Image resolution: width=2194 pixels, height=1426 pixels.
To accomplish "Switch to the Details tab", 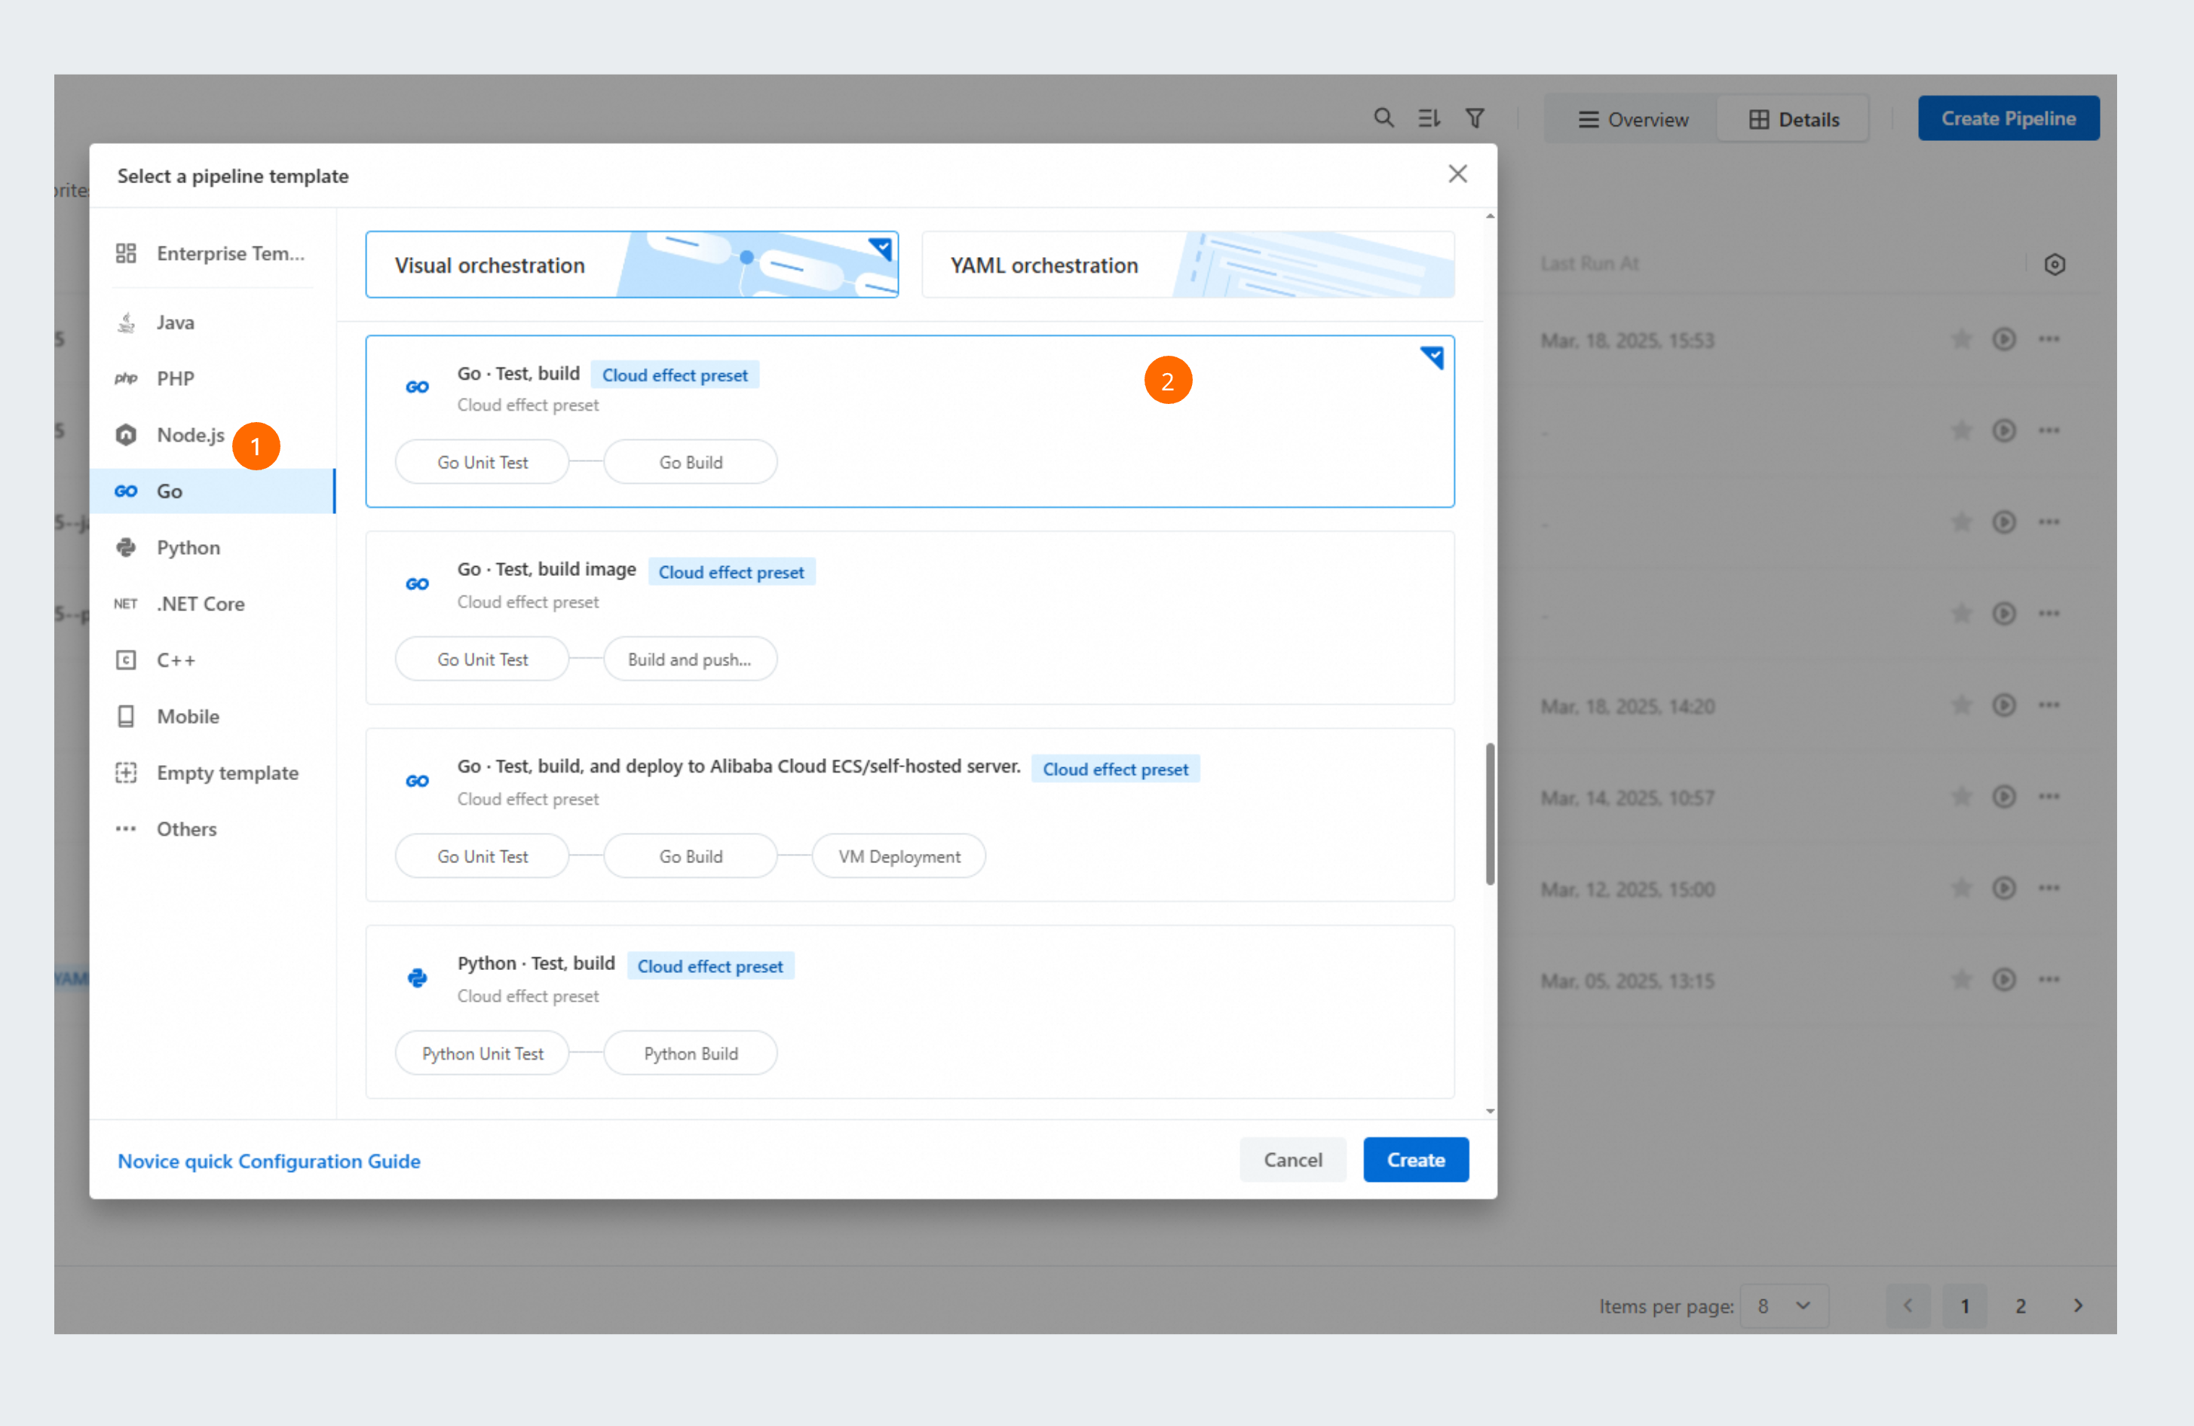I will click(x=1793, y=118).
